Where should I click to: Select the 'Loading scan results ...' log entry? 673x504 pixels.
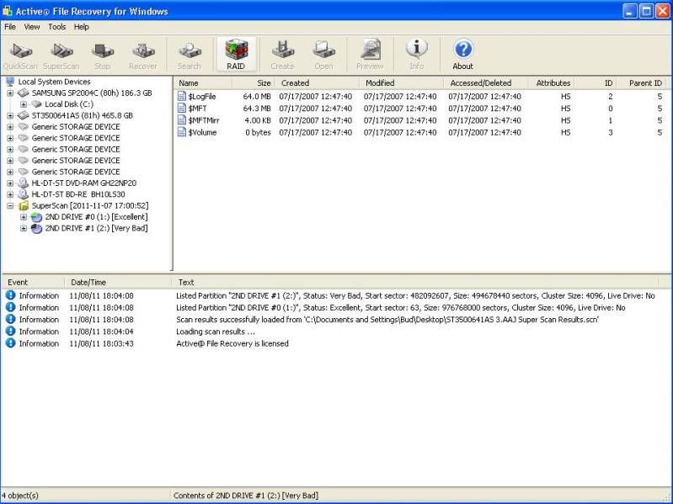216,332
